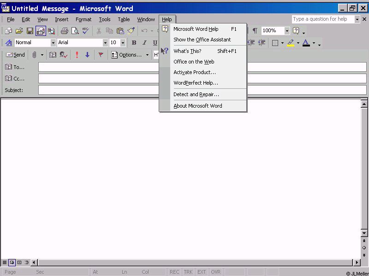Open the Address Book icon
Image resolution: width=369 pixels, height=276 pixels.
(53, 55)
